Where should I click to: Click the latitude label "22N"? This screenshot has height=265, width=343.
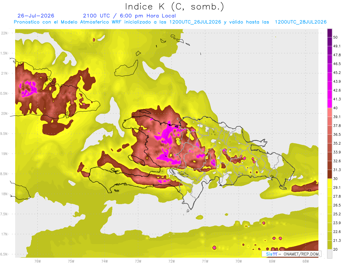[x=5, y=33]
